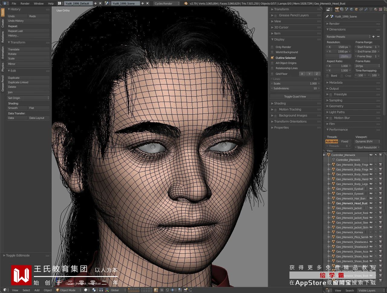The image size is (387, 293).
Task: Click Toggle Quad View button
Action: click(x=295, y=97)
